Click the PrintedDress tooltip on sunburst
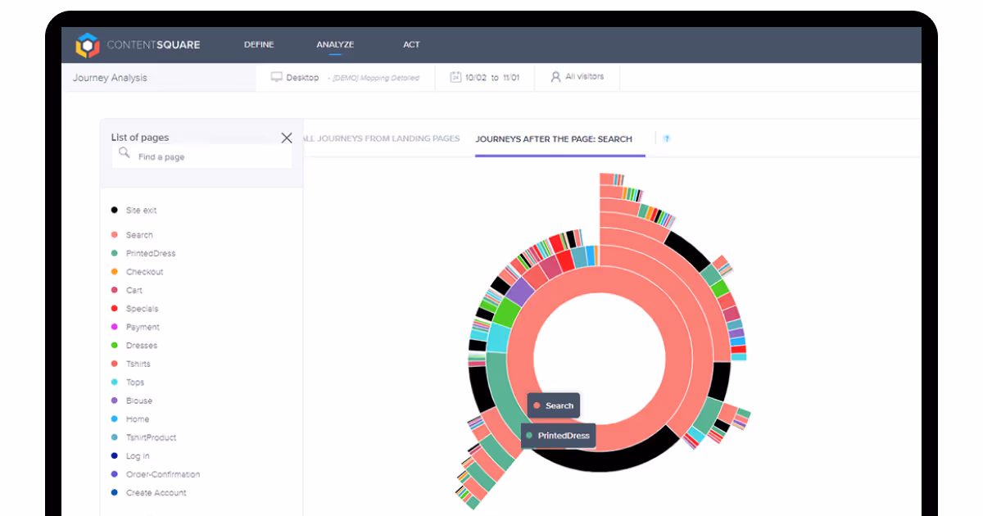Screen dimensions: 983x516 pyautogui.click(x=559, y=436)
